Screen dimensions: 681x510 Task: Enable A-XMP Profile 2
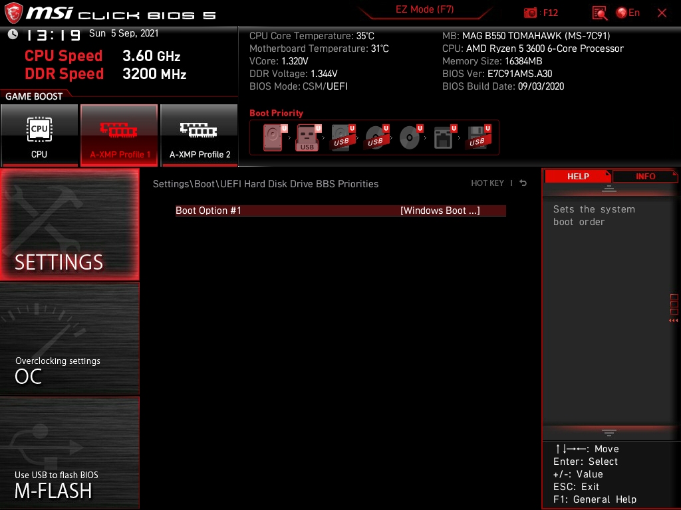[200, 135]
